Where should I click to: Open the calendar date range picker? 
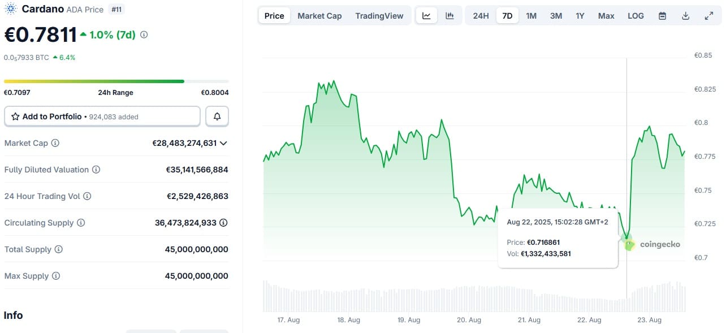click(662, 16)
